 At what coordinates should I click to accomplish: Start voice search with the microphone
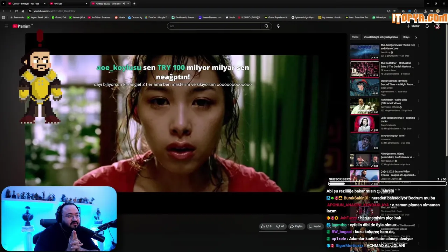(278, 26)
